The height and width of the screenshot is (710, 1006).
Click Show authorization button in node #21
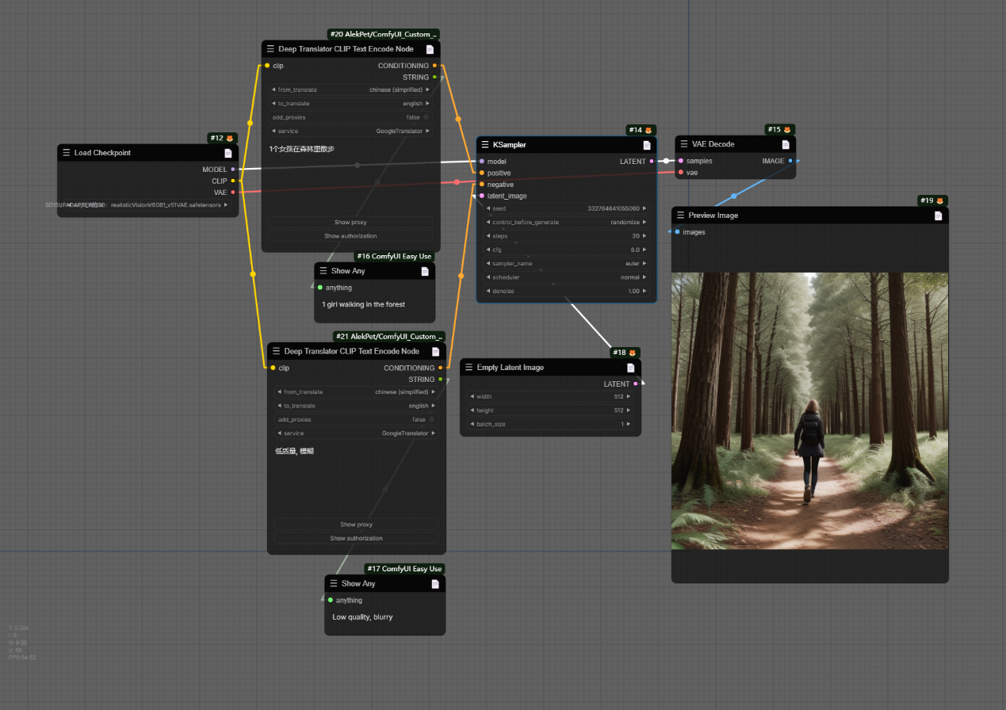pyautogui.click(x=356, y=538)
